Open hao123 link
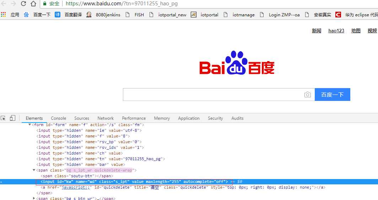Screen dimensions: 378x200 pyautogui.click(x=336, y=31)
